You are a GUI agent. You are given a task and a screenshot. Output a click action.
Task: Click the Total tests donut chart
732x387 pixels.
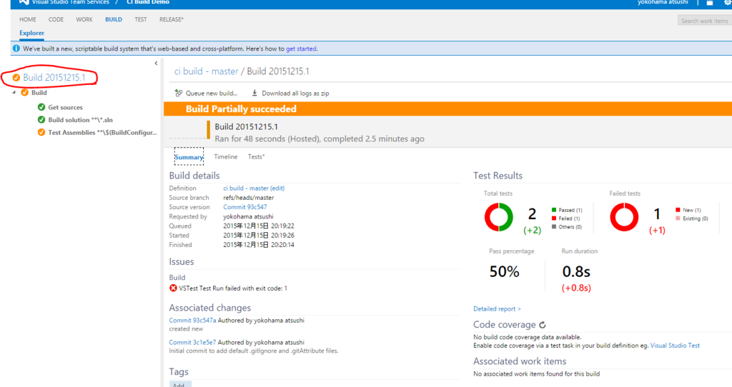pyautogui.click(x=498, y=217)
